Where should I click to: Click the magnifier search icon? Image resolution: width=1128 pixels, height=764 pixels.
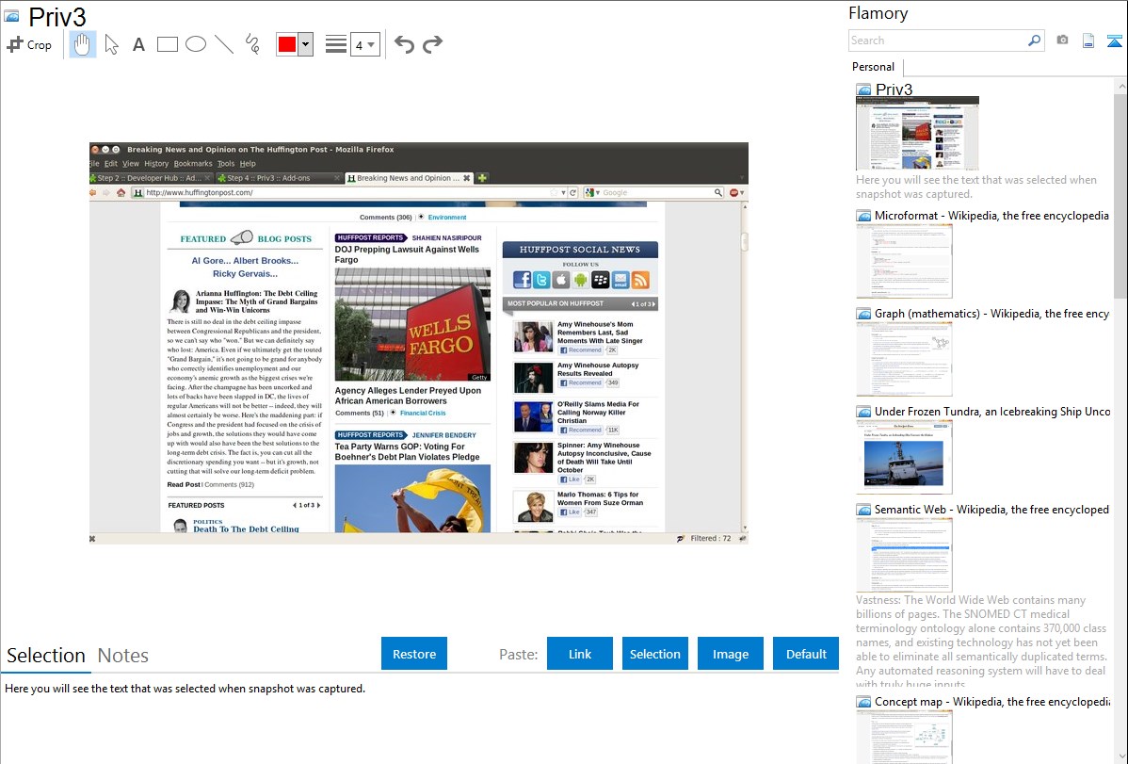pos(1035,41)
